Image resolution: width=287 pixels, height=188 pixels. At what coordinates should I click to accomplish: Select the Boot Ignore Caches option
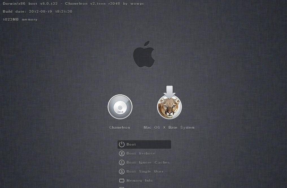point(148,163)
